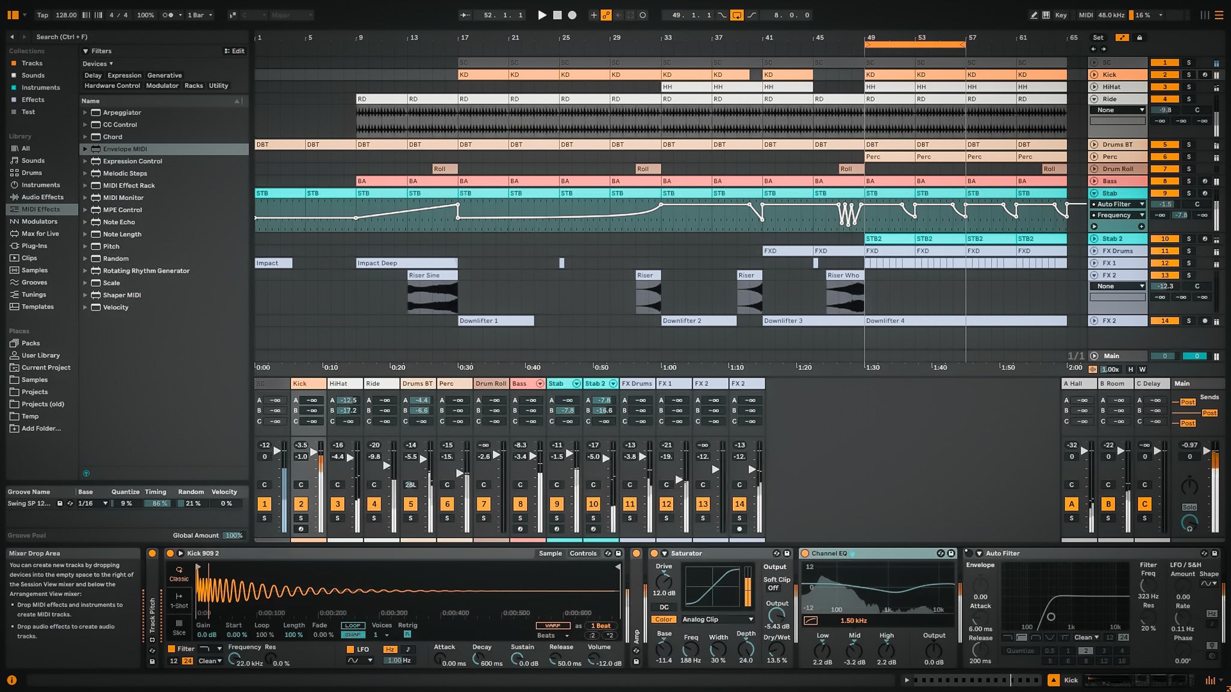Switch to the Controls tab in Kick 909
The width and height of the screenshot is (1231, 692).
click(x=582, y=553)
